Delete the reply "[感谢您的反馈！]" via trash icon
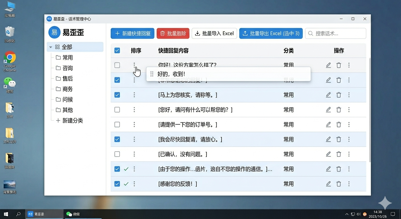Image resolution: width=401 pixels, height=219 pixels. pyautogui.click(x=339, y=184)
